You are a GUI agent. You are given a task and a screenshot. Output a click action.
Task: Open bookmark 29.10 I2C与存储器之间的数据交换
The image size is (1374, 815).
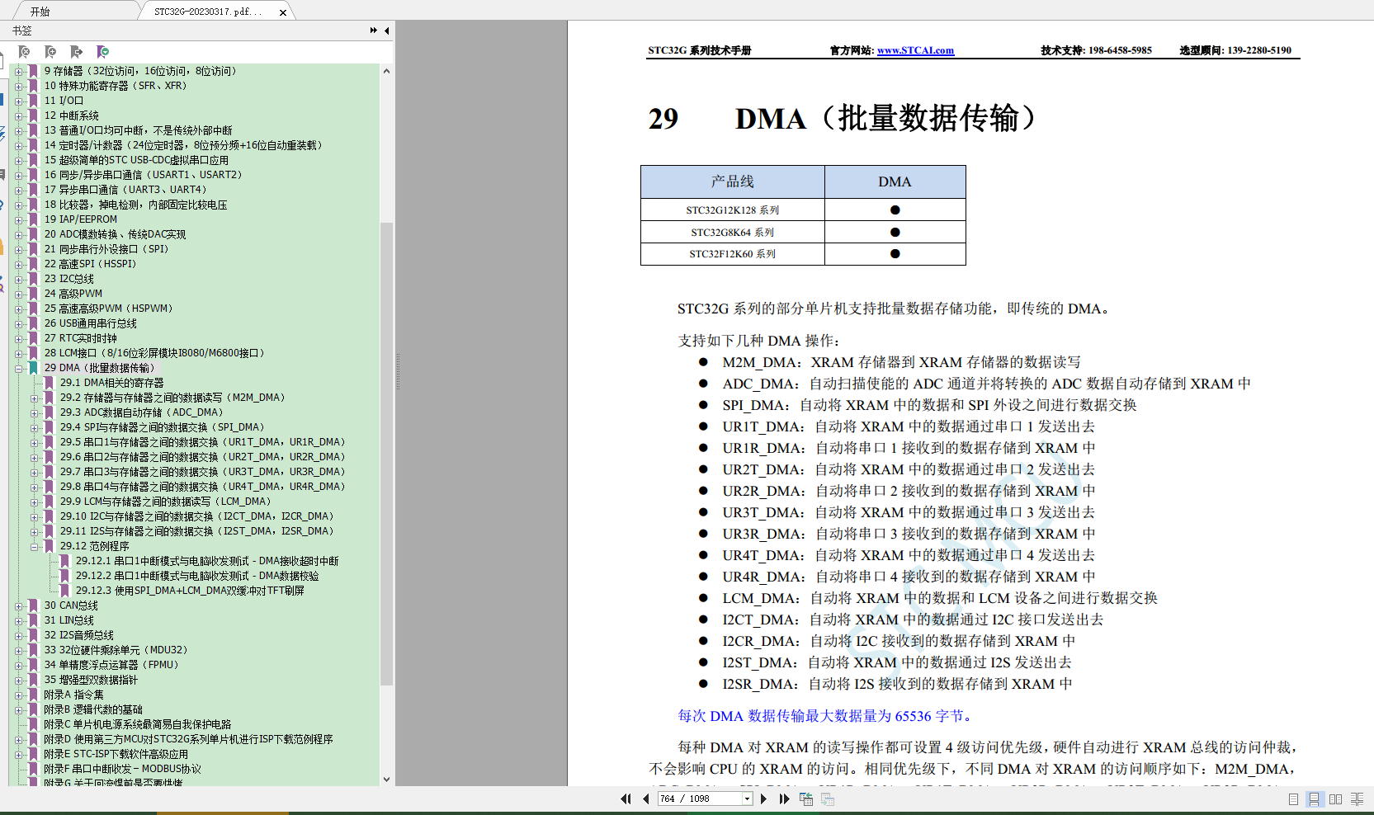196,516
